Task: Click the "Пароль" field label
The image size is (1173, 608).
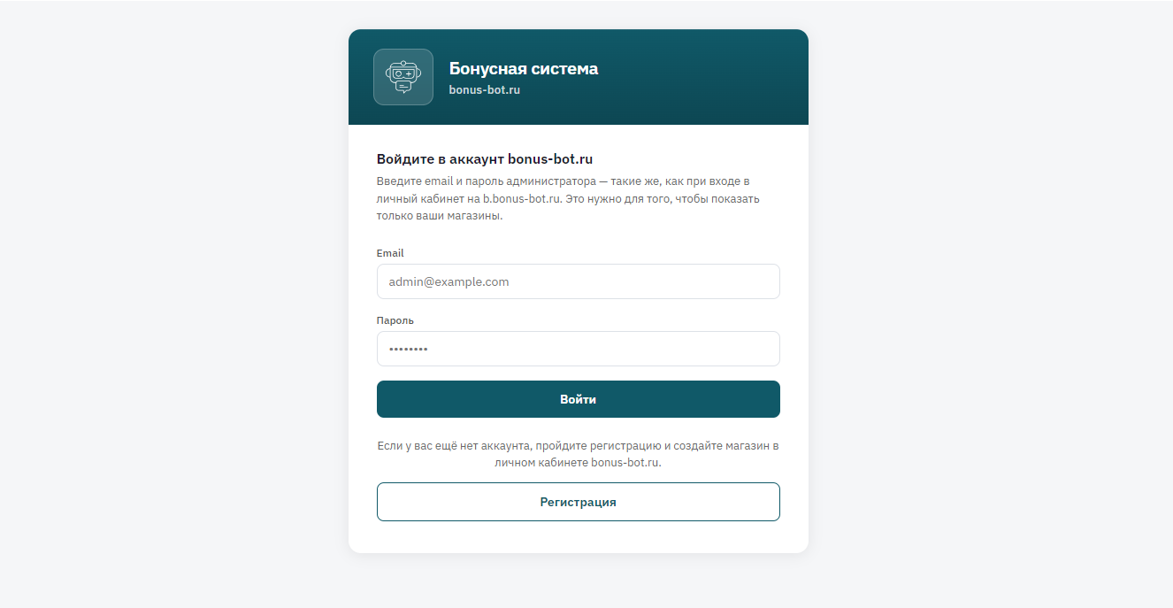Action: (x=395, y=320)
